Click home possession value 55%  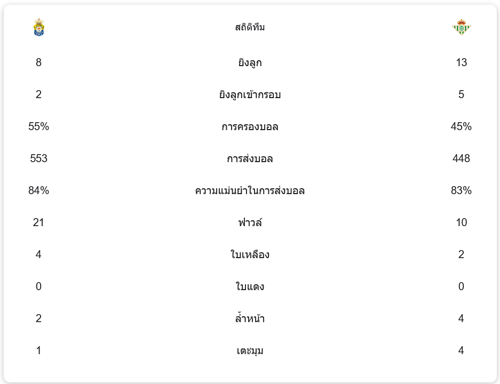(x=38, y=126)
